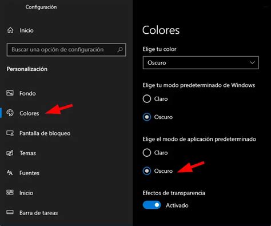Go to Pantalla de bloqueo settings

pos(45,133)
